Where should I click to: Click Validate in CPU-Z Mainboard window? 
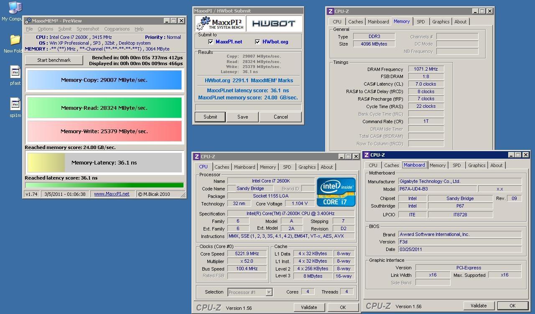479,306
